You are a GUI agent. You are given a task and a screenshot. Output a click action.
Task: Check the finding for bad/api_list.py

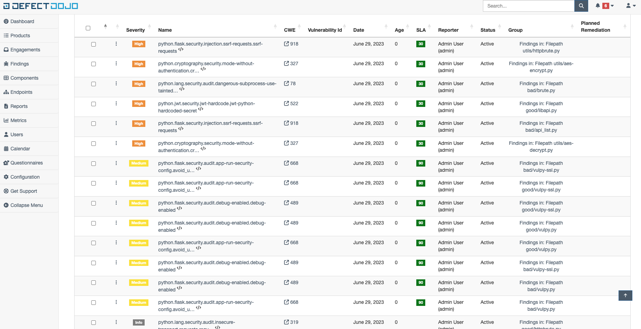tap(94, 123)
